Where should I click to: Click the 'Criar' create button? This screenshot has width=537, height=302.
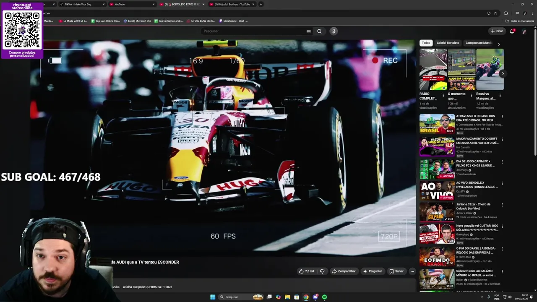coord(497,31)
